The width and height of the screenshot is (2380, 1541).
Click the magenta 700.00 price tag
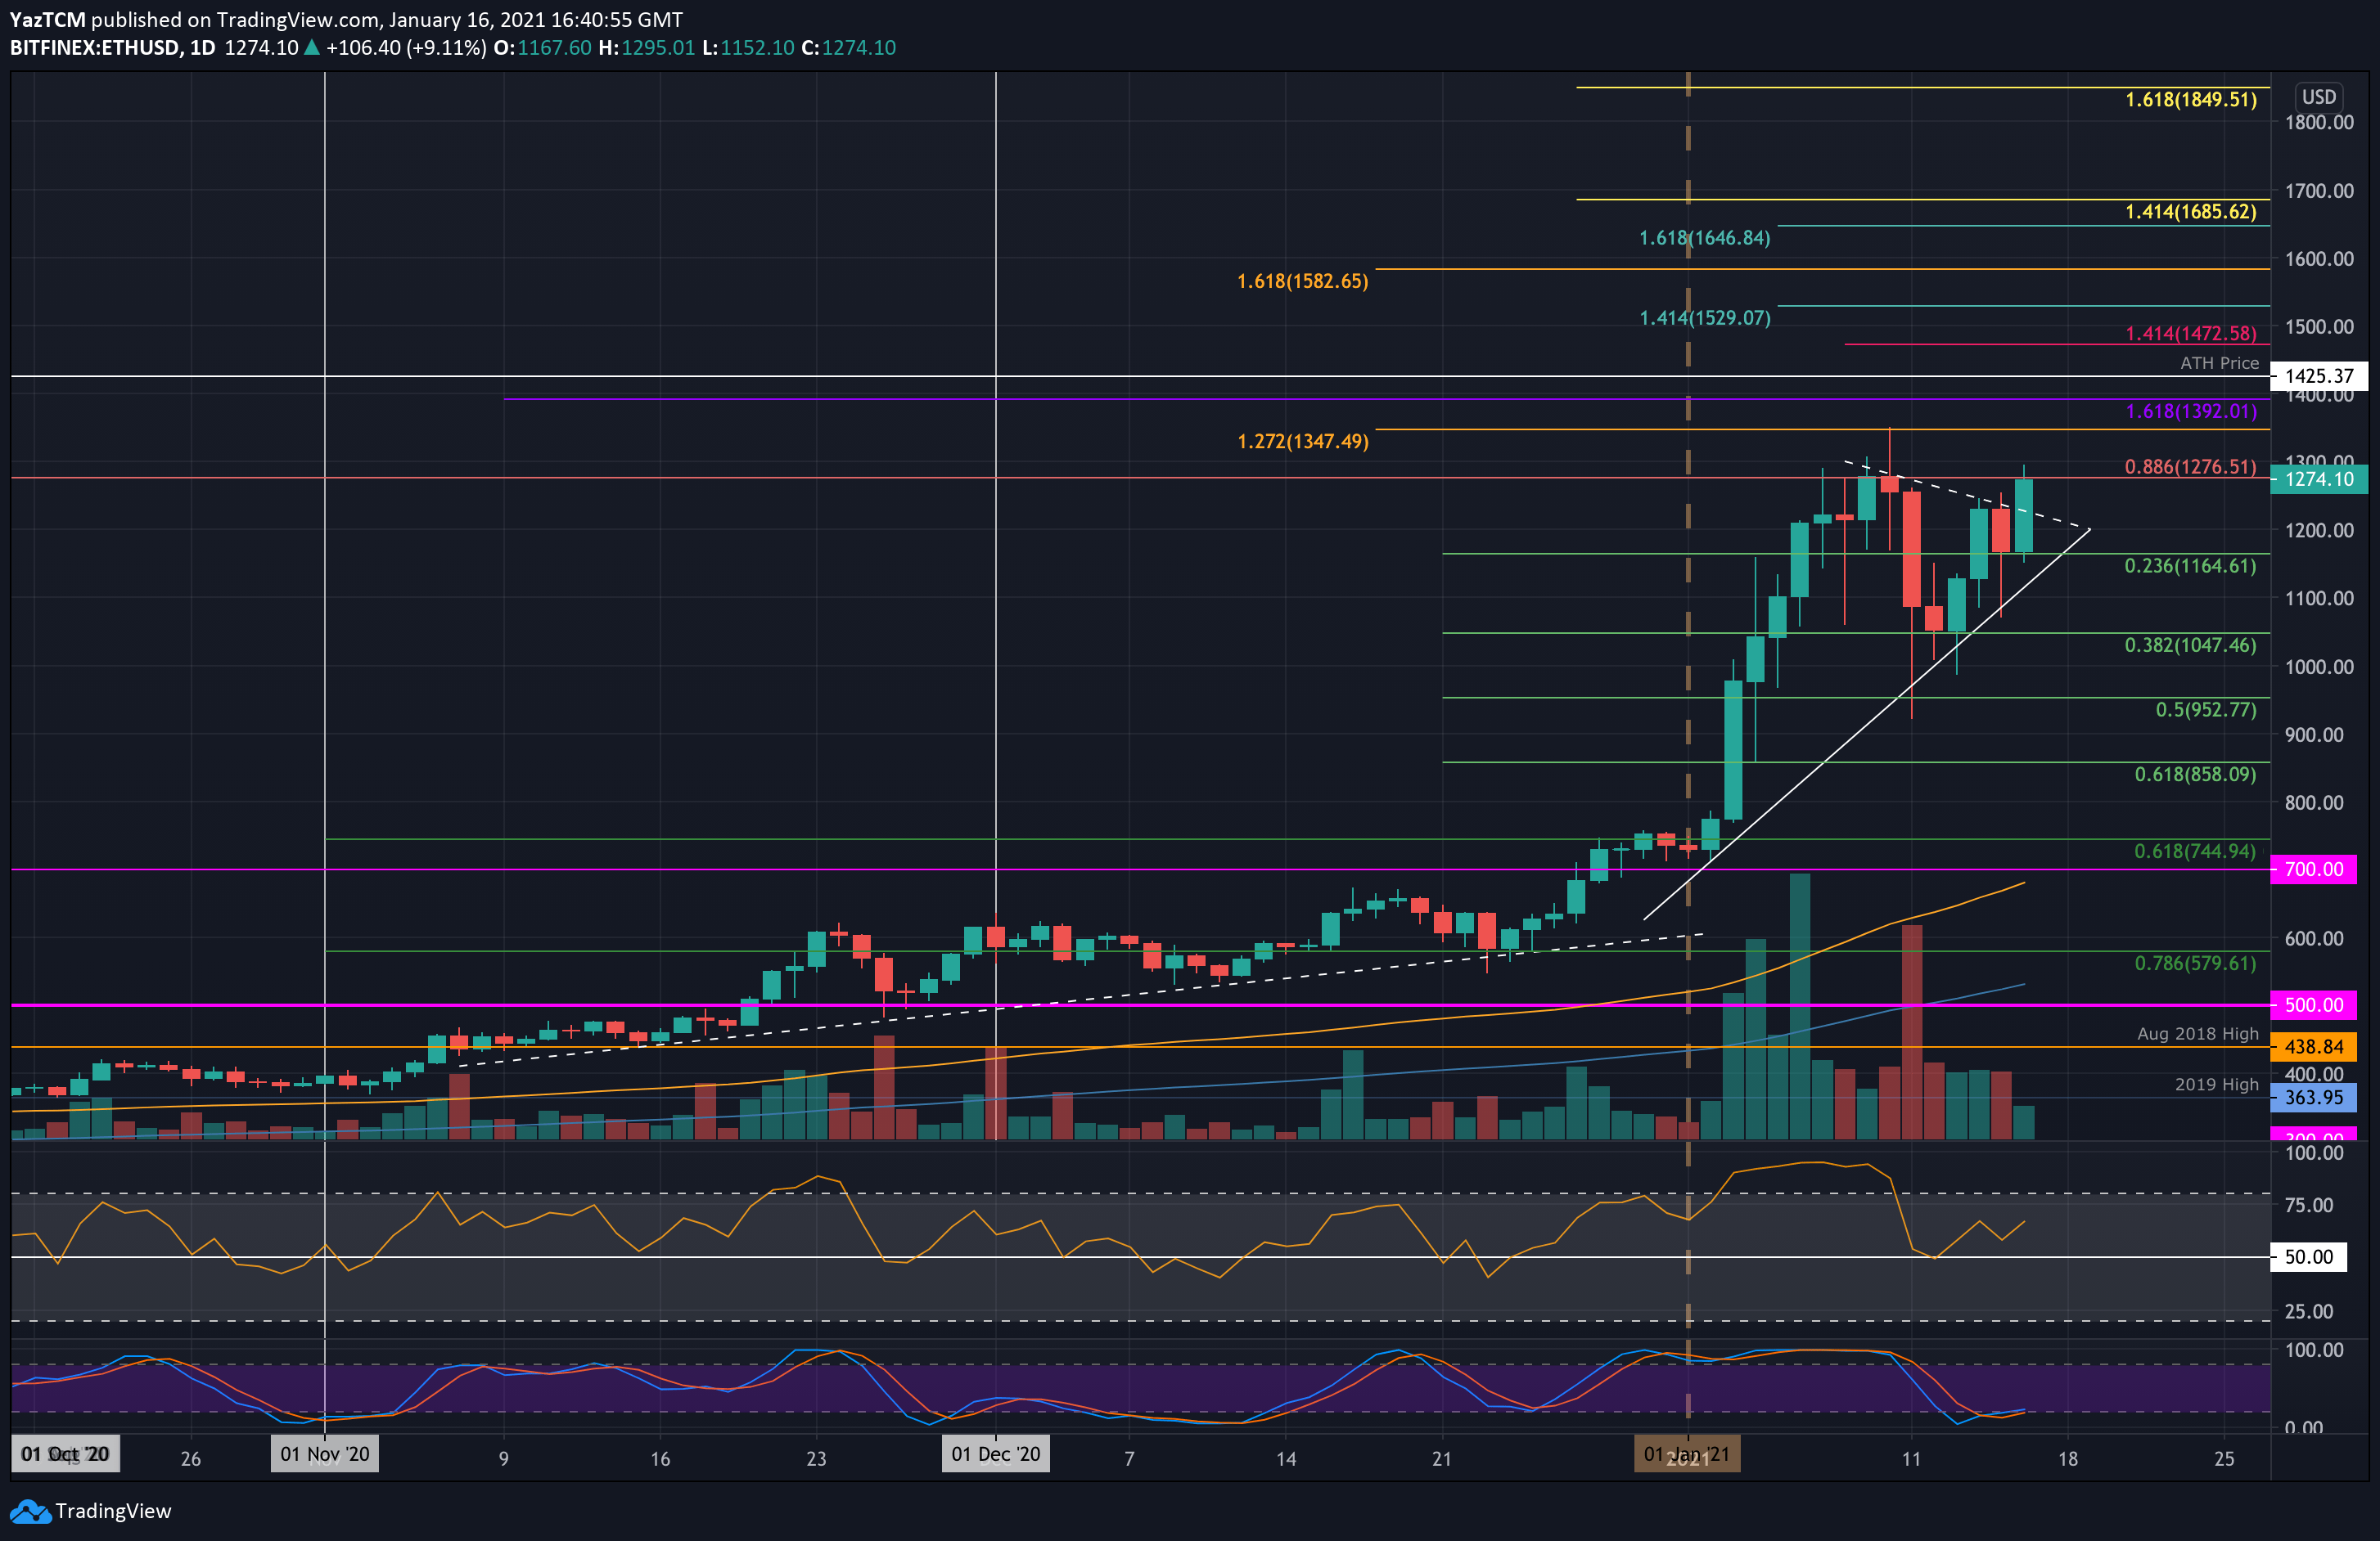coord(2314,869)
